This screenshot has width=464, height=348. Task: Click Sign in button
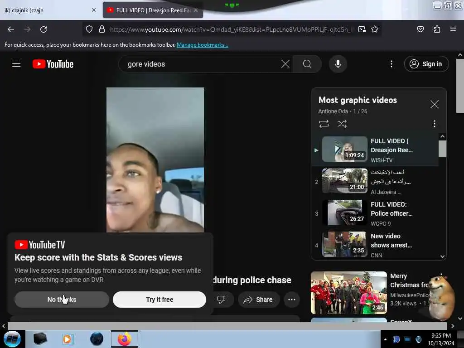[426, 64]
